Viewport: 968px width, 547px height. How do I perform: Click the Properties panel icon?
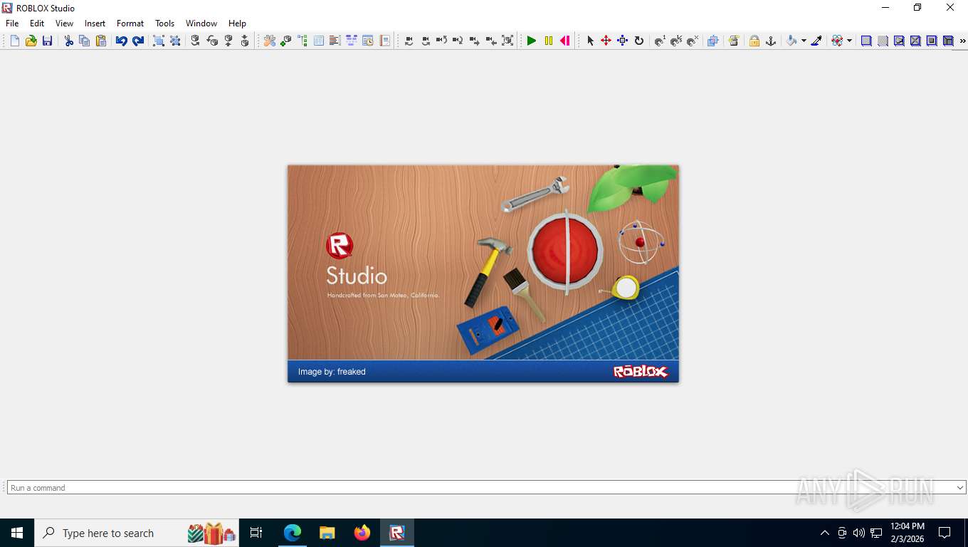[x=319, y=41]
